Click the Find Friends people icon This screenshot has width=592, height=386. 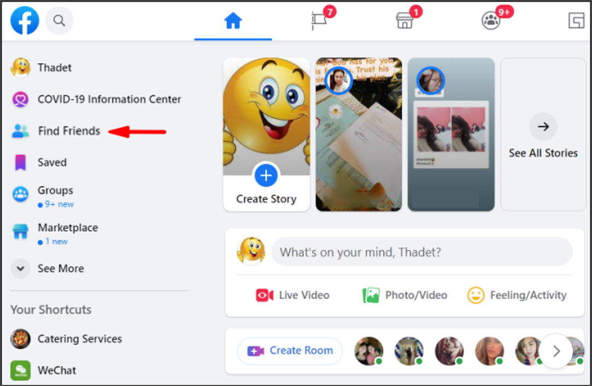click(20, 131)
